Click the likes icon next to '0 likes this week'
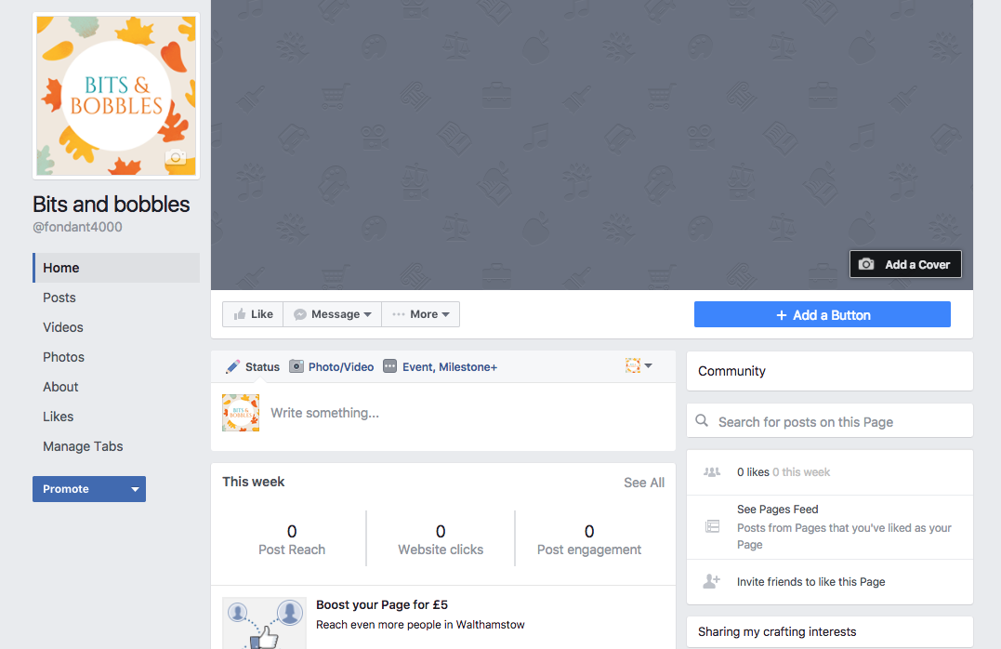 [711, 471]
